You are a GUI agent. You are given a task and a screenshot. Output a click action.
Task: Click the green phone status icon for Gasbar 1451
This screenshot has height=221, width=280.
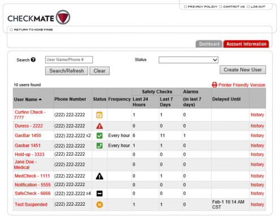[99, 145]
